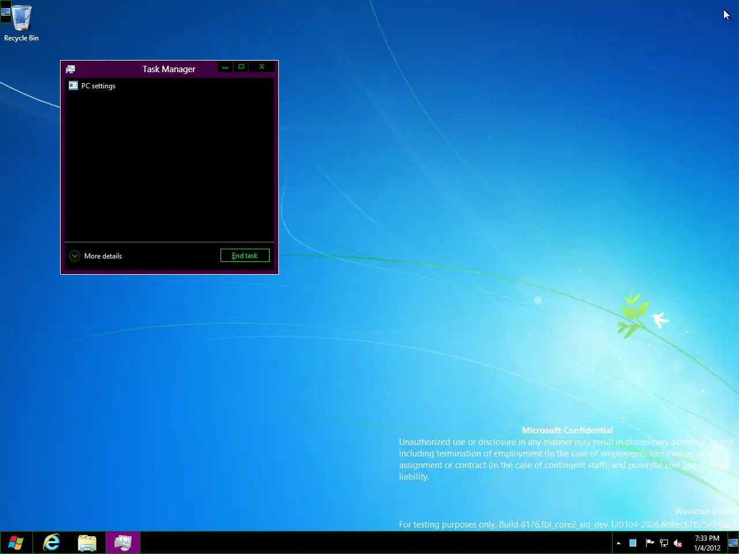Select the PC settings task row
Screen dimensions: 739x554
click(169, 85)
